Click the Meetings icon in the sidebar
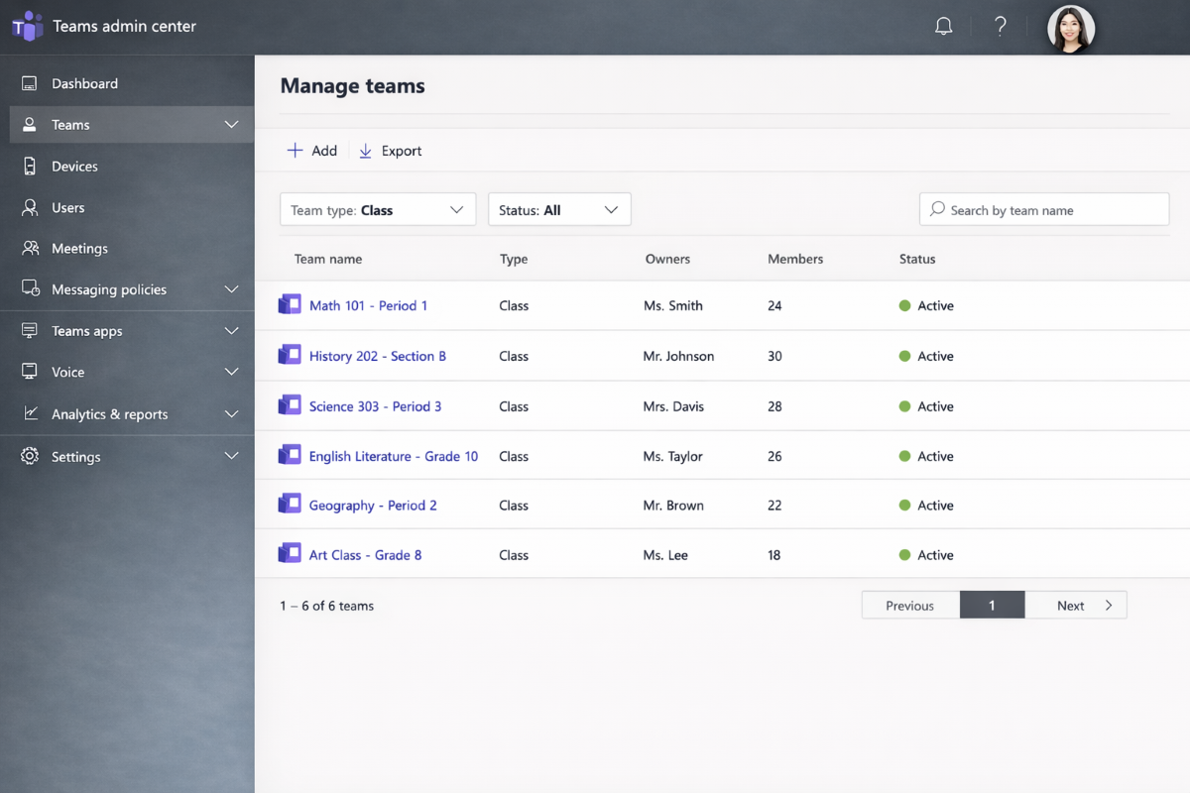 coord(31,248)
